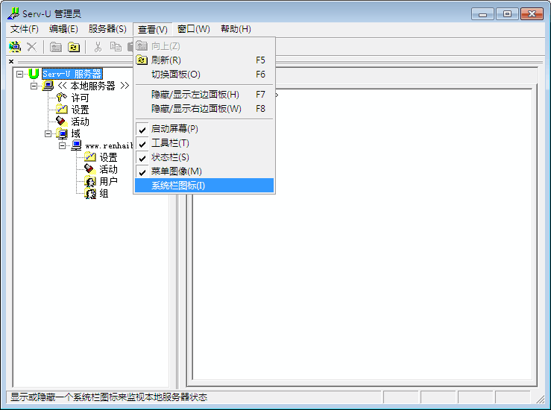Screen dimensions: 551x410
Task: Open the local server 设置 settings item
Action: point(80,110)
